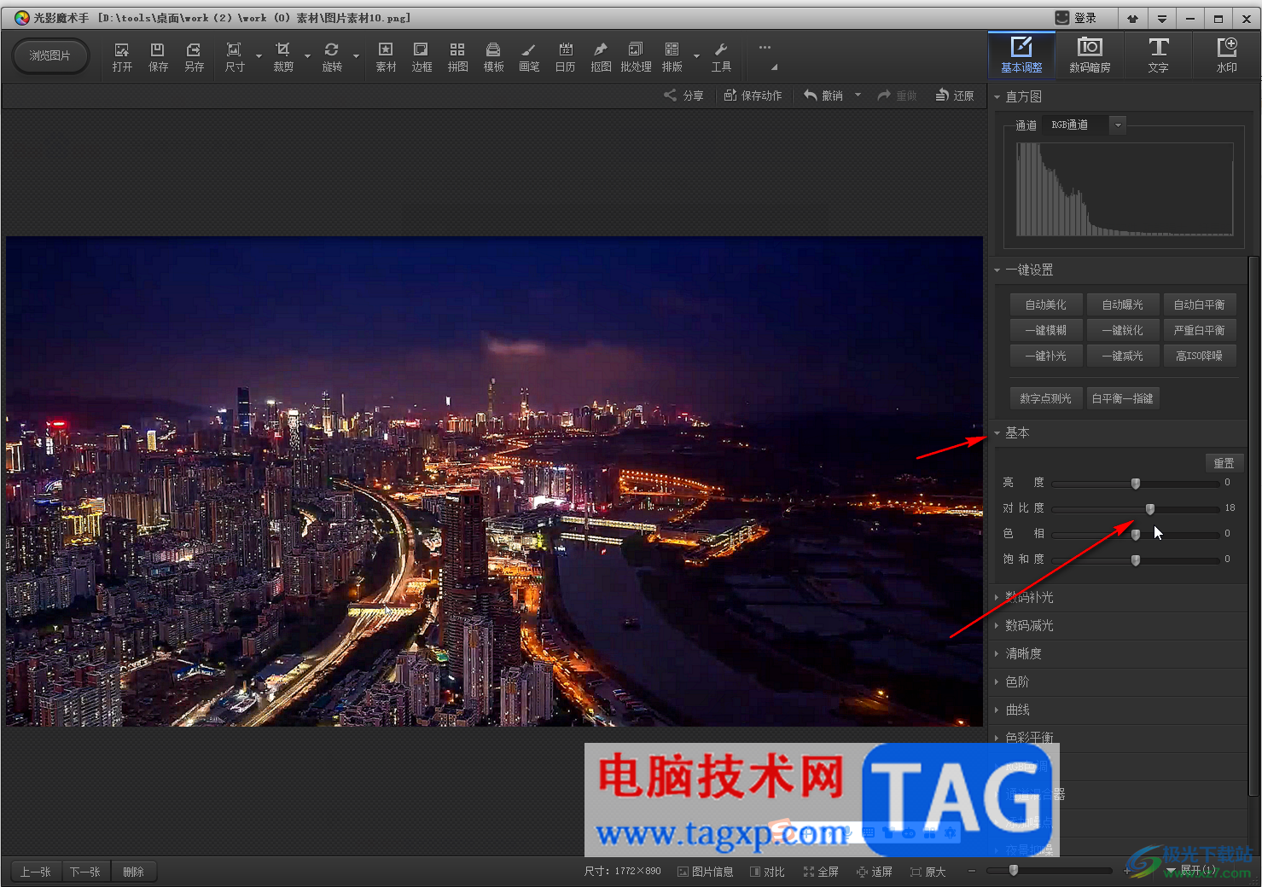Click the 分享 share button
Viewport: 1262px width, 887px height.
(x=684, y=96)
